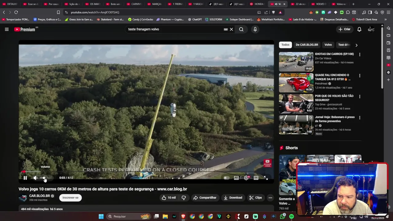
Task: Open options for Top Drive Volvo video
Action: point(360,96)
